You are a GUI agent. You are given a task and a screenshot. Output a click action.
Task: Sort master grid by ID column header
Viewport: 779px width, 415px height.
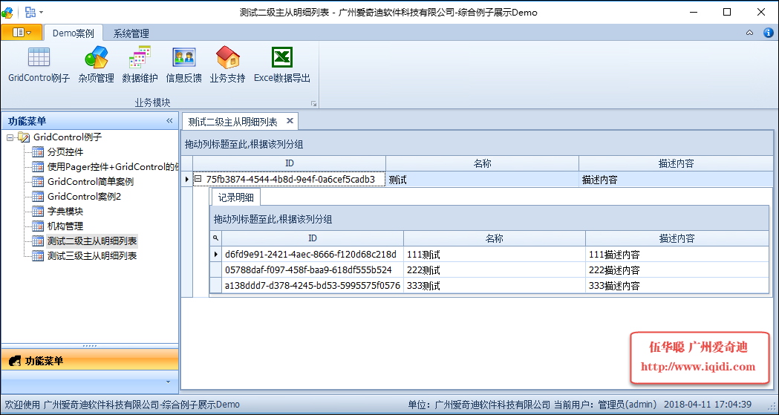(289, 163)
